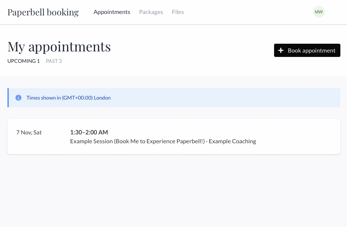The width and height of the screenshot is (347, 227).
Task: Click the Example Coaching text in appointment
Action: 232,141
